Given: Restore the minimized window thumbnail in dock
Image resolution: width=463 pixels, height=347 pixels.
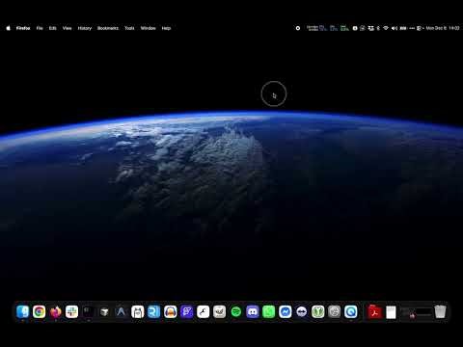Looking at the screenshot, I should pos(416,312).
